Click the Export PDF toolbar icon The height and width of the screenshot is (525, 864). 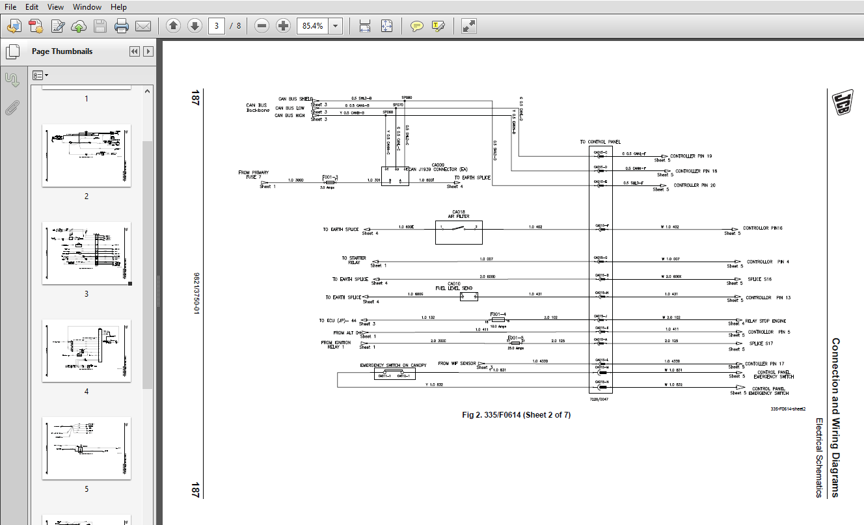(x=36, y=26)
